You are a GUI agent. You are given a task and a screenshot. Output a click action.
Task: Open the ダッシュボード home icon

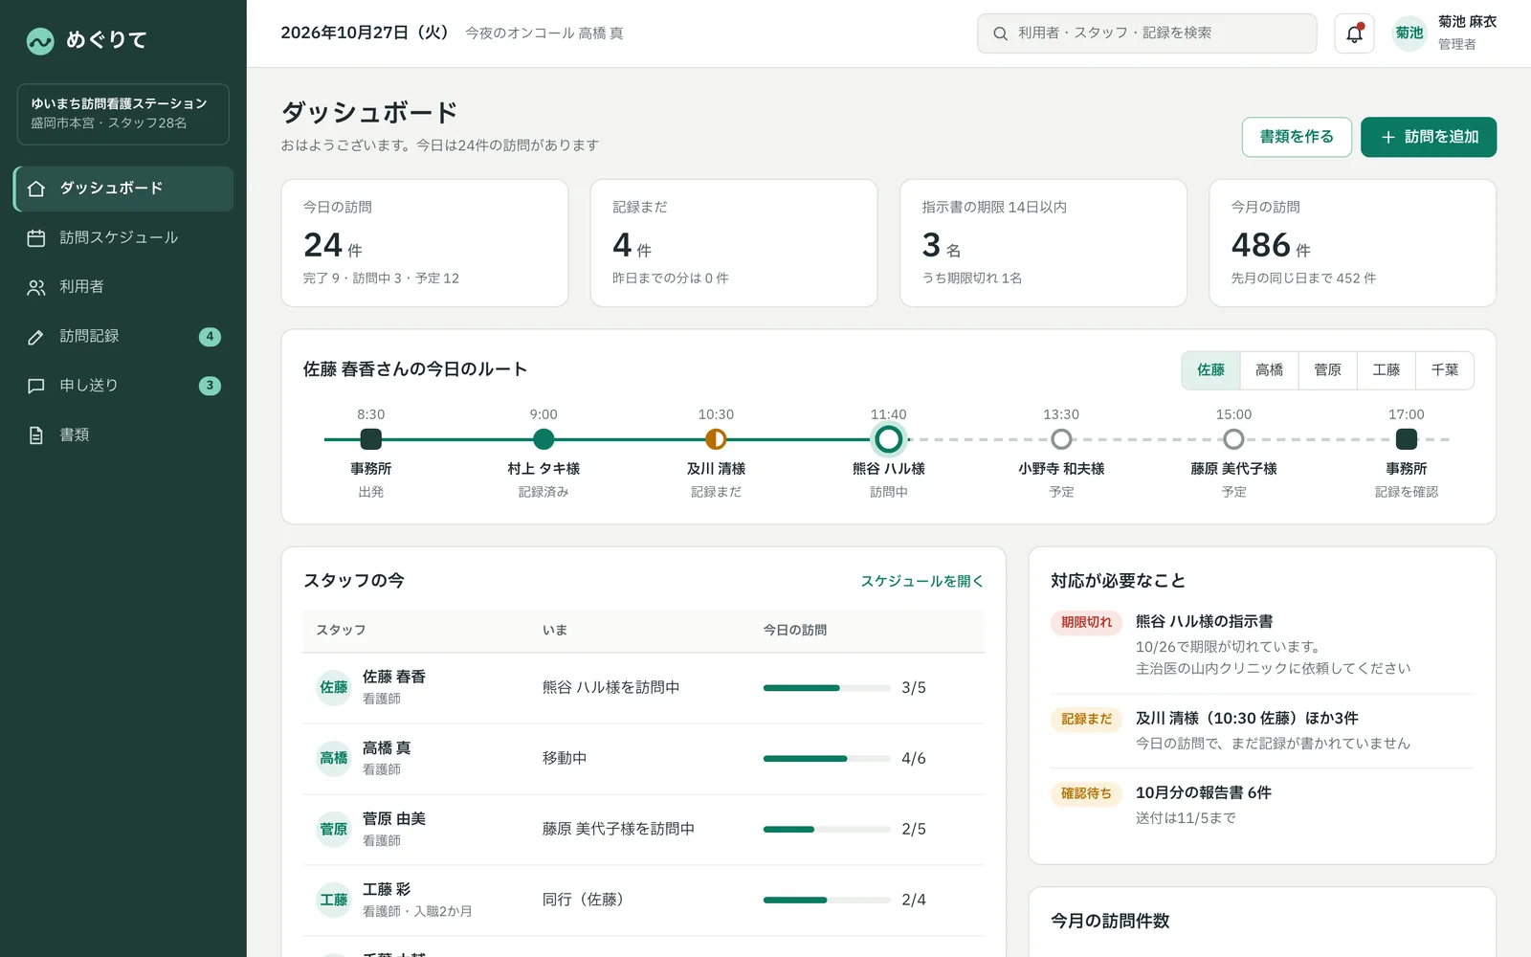36,189
